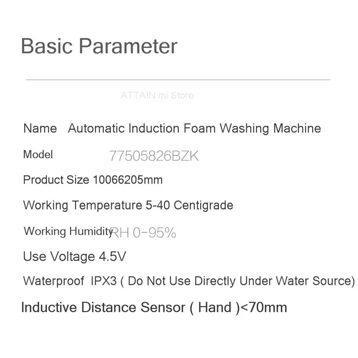Select the 4.5V voltage value

112,256
